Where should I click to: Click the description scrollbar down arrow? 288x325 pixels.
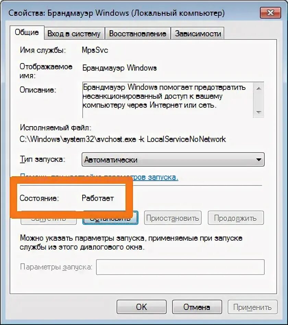(259, 112)
